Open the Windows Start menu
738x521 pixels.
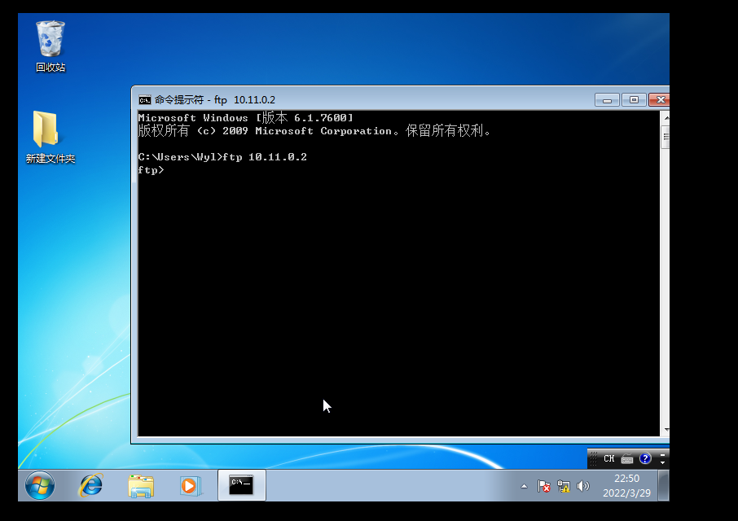pos(40,485)
